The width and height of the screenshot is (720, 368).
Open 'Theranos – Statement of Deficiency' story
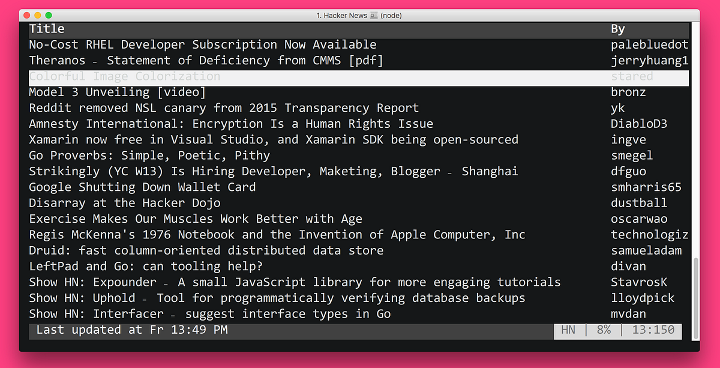pos(206,60)
